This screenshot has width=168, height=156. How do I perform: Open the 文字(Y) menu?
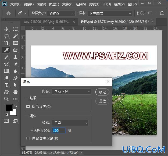[x=67, y=4]
